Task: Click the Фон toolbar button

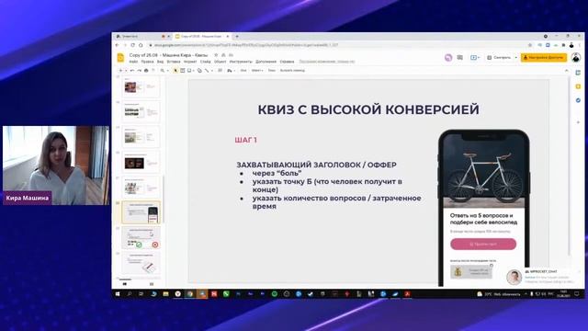Action: (243, 71)
